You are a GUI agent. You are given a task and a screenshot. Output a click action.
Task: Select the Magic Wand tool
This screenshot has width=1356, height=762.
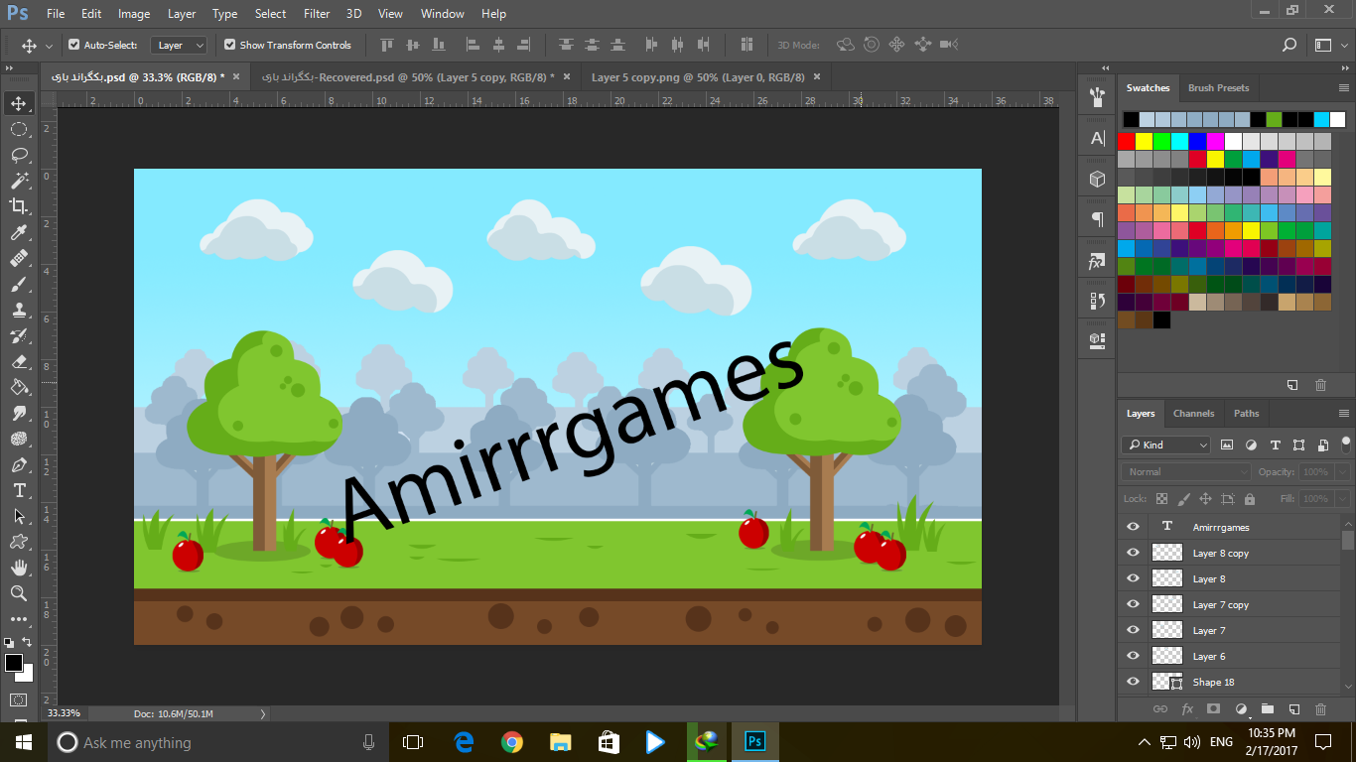tap(19, 181)
